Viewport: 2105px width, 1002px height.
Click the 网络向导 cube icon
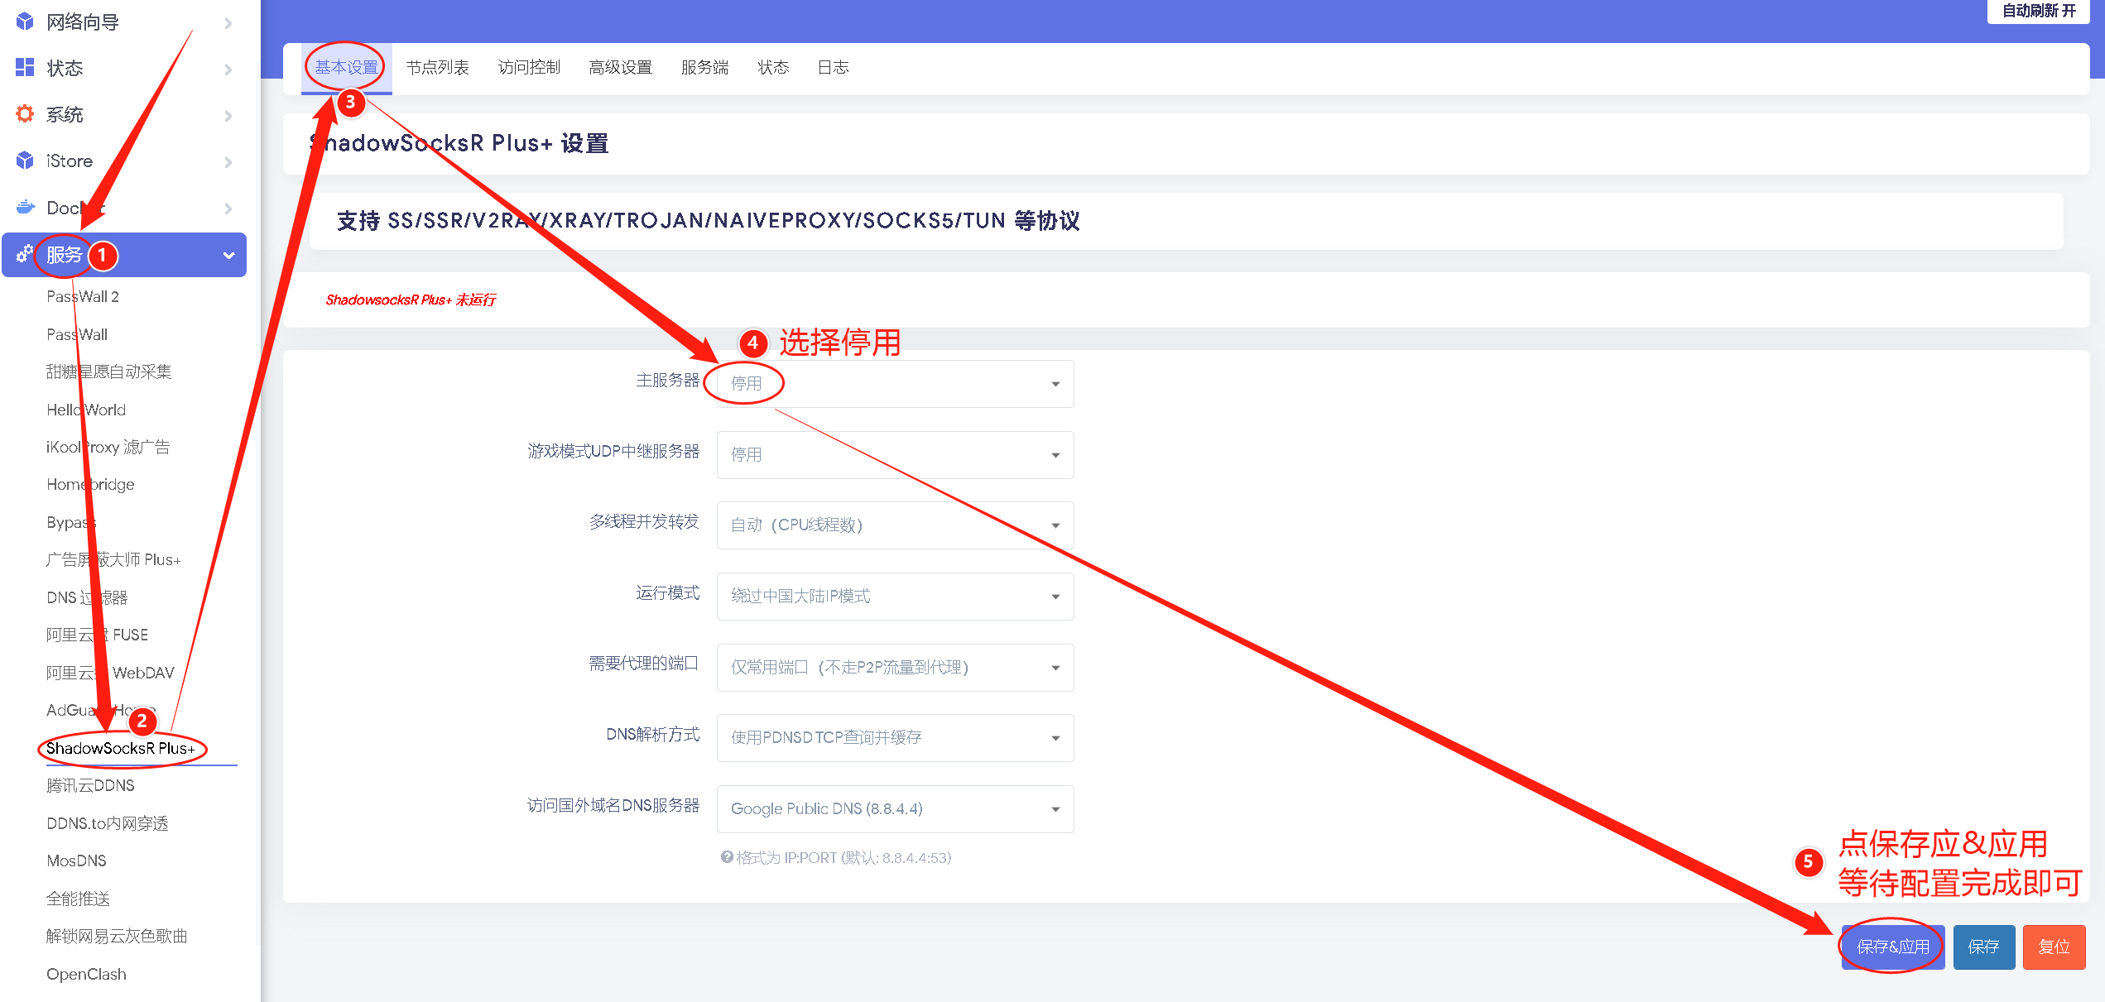click(x=25, y=22)
